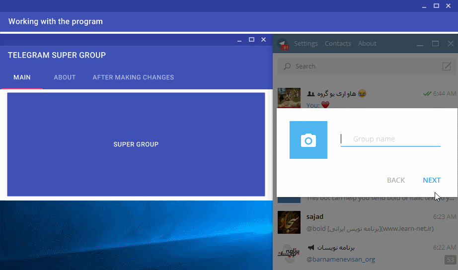Type in the Group name field
Screen dimensions: 458x270
[390, 139]
